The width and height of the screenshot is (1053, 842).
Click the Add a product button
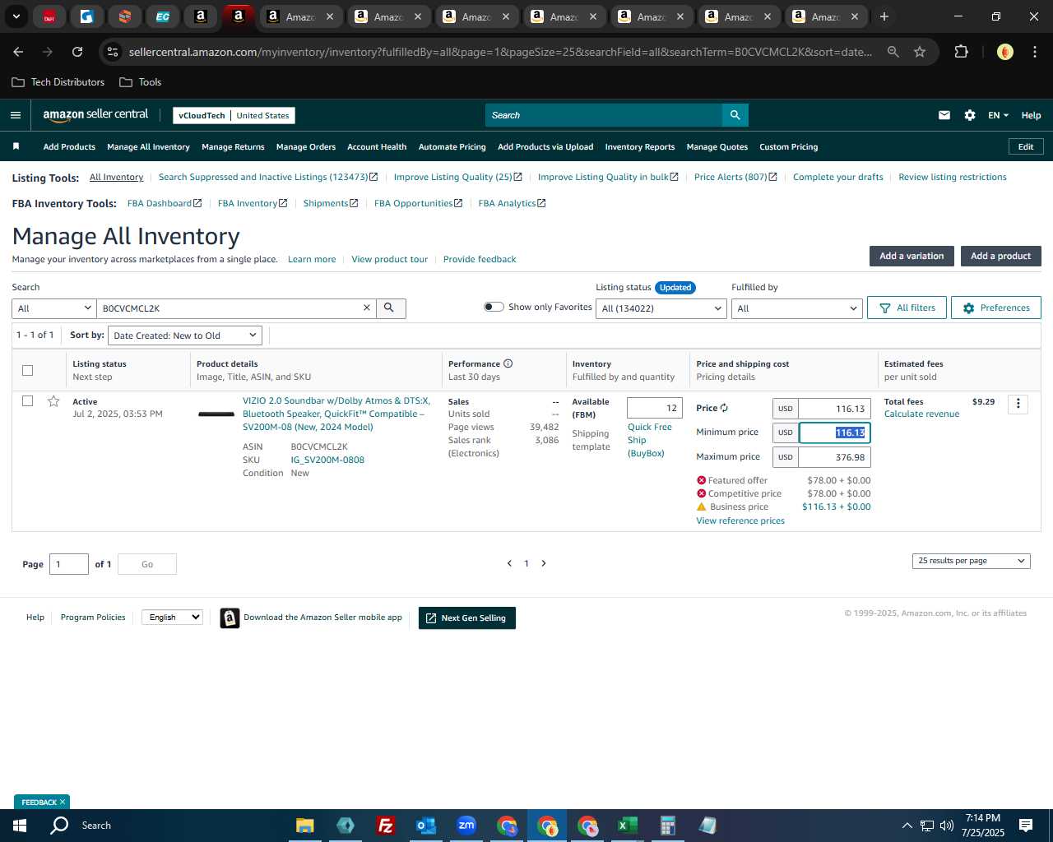tap(1000, 256)
